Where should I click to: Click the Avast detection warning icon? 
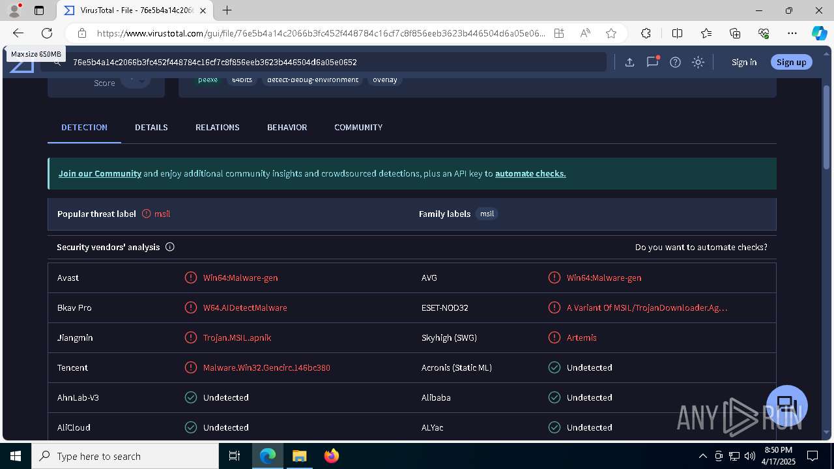191,277
